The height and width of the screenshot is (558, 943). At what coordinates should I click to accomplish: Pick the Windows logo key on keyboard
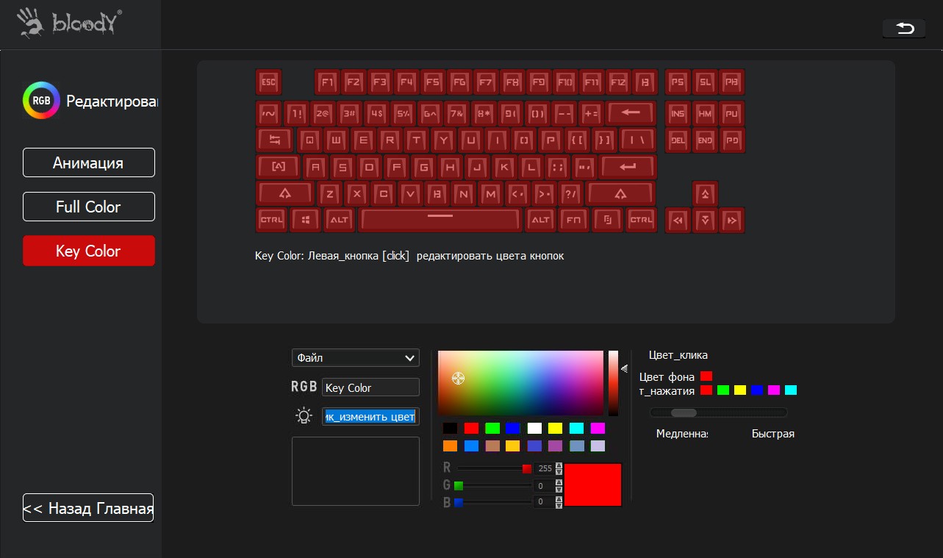(304, 220)
